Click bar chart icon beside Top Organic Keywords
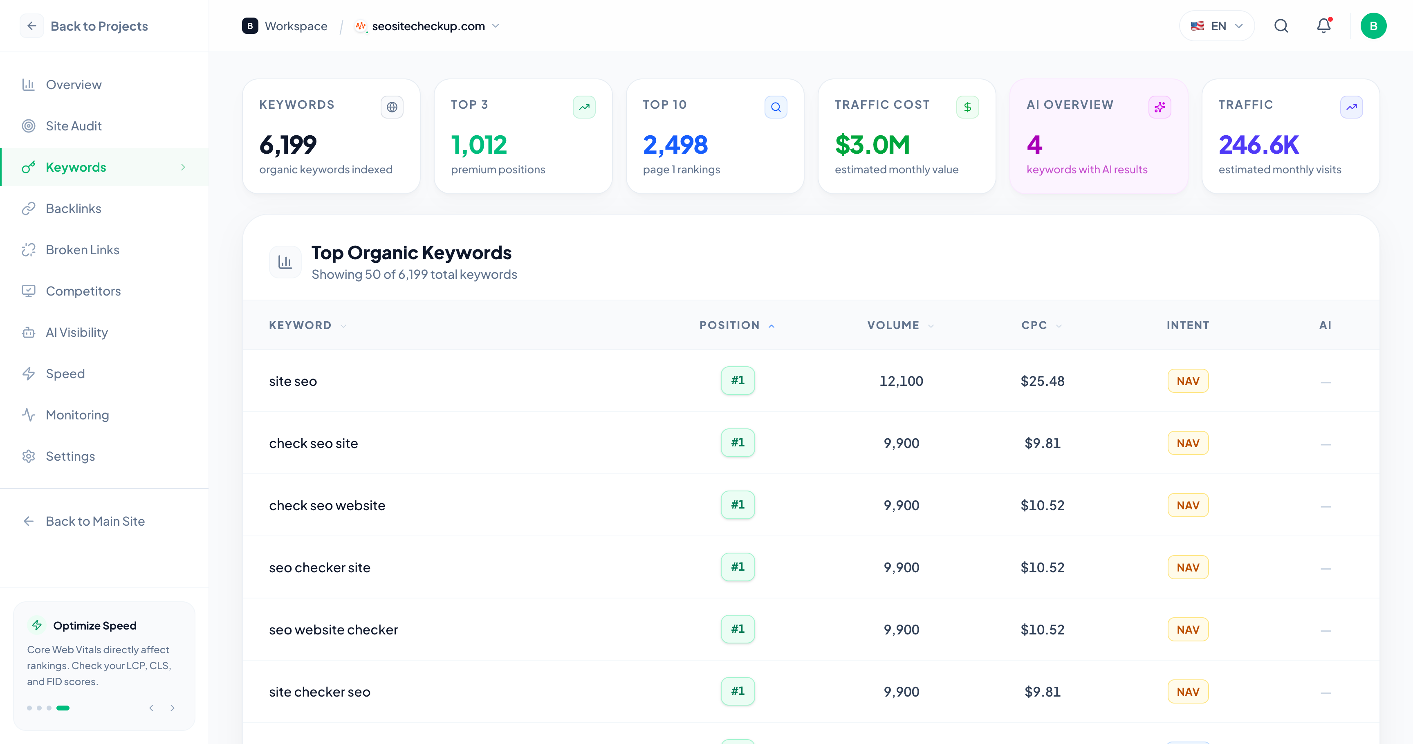 (x=285, y=262)
